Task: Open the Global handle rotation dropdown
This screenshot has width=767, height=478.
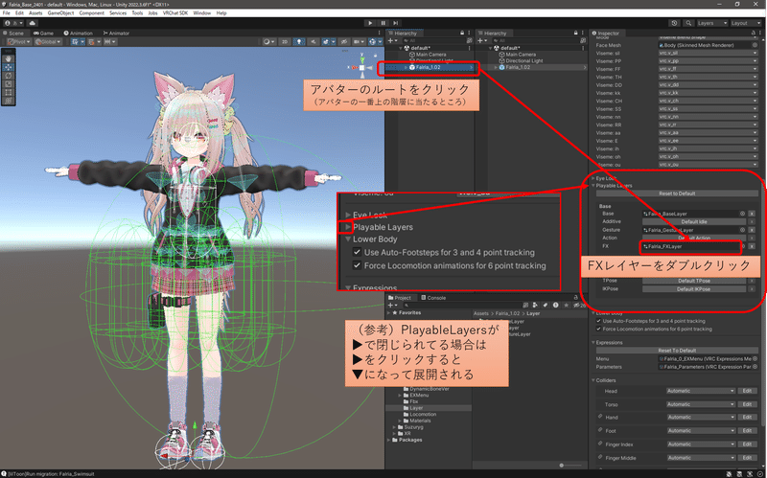Action: (x=48, y=42)
